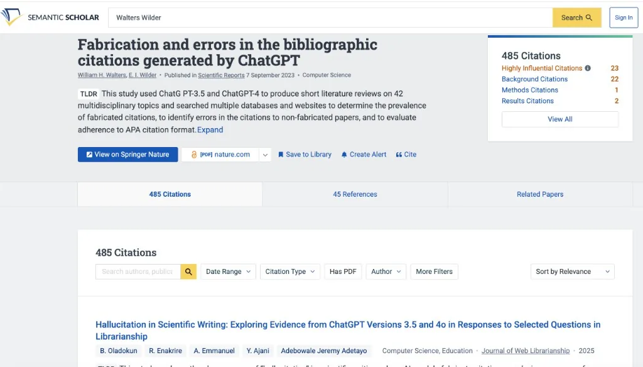Open the Sign In button
Image resolution: width=643 pixels, height=367 pixels.
[x=624, y=18]
